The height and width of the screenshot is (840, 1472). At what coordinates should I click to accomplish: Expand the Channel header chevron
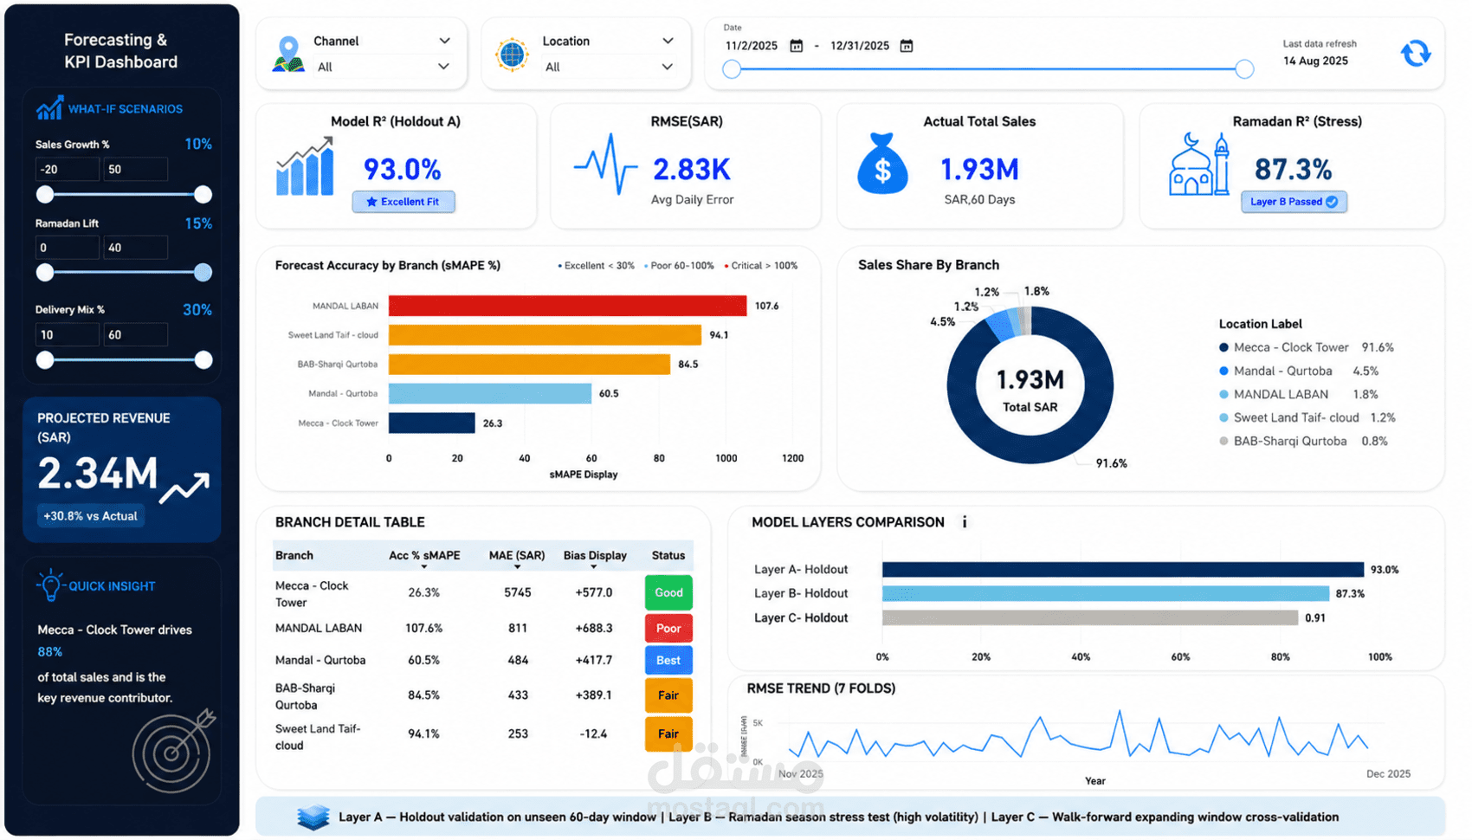pos(444,41)
